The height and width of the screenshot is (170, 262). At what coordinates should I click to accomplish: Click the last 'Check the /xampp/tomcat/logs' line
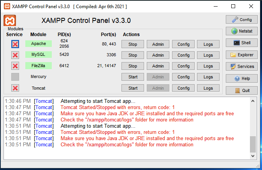[127, 145]
